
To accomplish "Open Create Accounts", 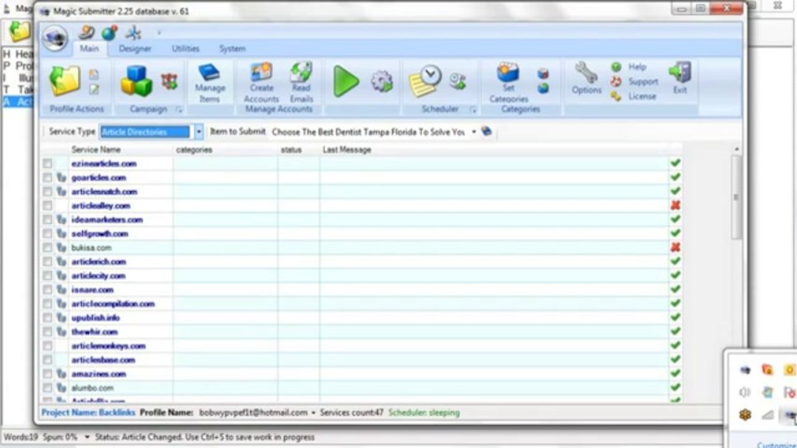I will point(261,83).
